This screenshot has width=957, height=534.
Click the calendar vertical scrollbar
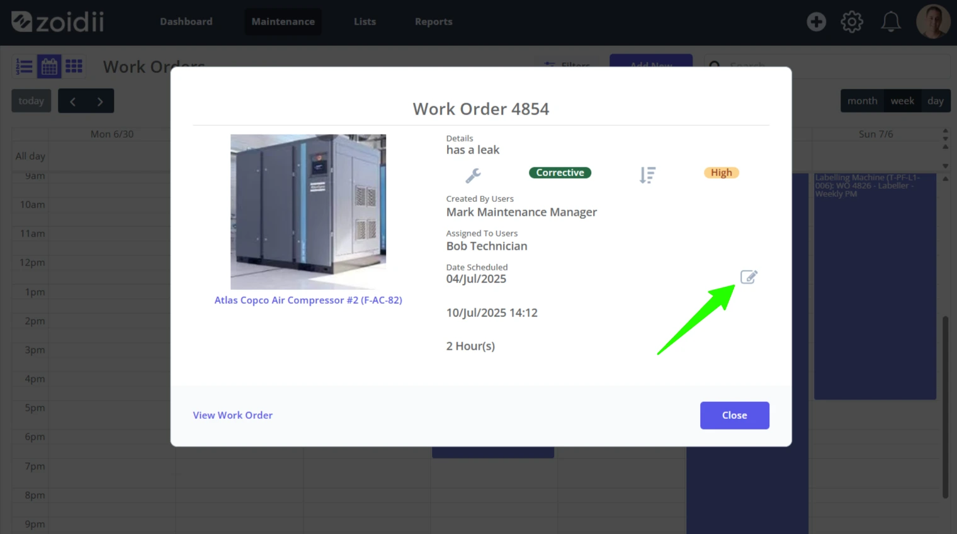(x=945, y=408)
